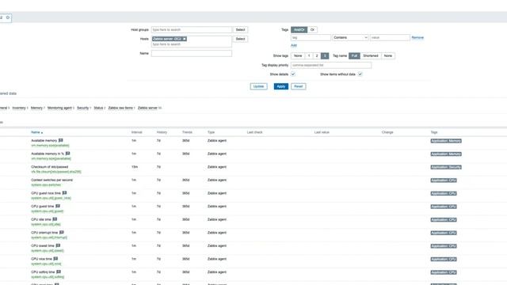
Task: Click Application: Memory tag of Available memory row
Action: click(446, 141)
